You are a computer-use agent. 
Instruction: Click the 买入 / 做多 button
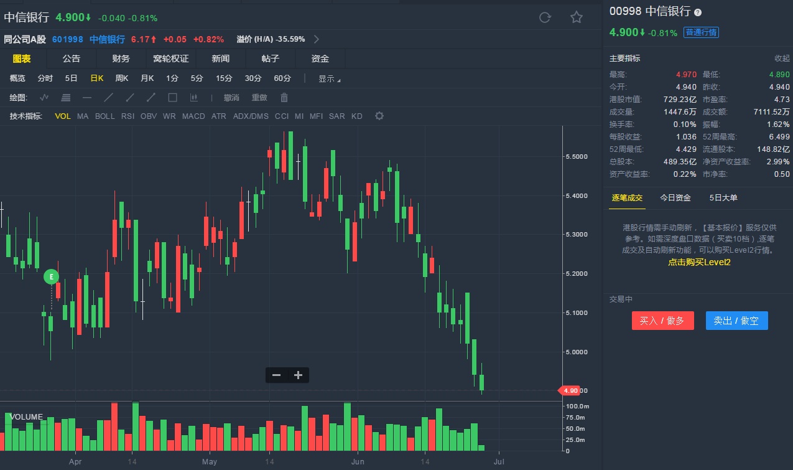[662, 321]
